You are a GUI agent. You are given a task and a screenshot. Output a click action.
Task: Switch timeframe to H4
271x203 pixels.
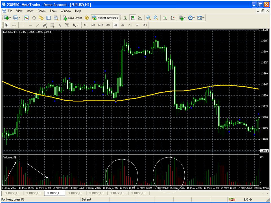point(123,25)
